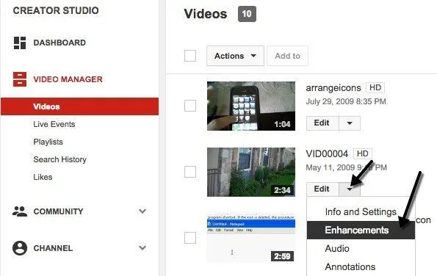
Task: Open the VID00004 video title
Action: [327, 153]
